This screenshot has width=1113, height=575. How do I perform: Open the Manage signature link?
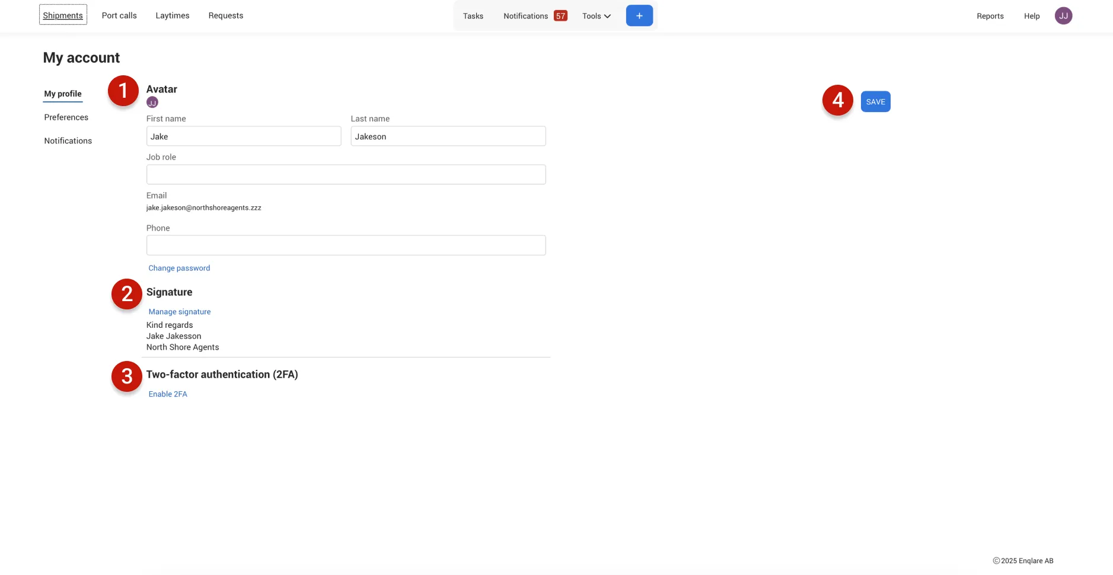point(180,312)
